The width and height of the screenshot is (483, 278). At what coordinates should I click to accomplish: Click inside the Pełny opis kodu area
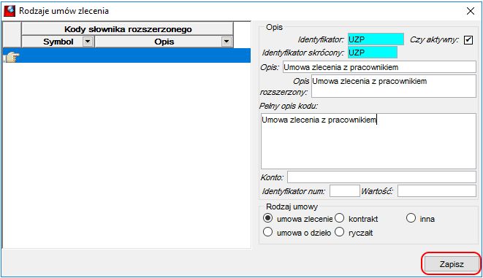tap(368, 141)
